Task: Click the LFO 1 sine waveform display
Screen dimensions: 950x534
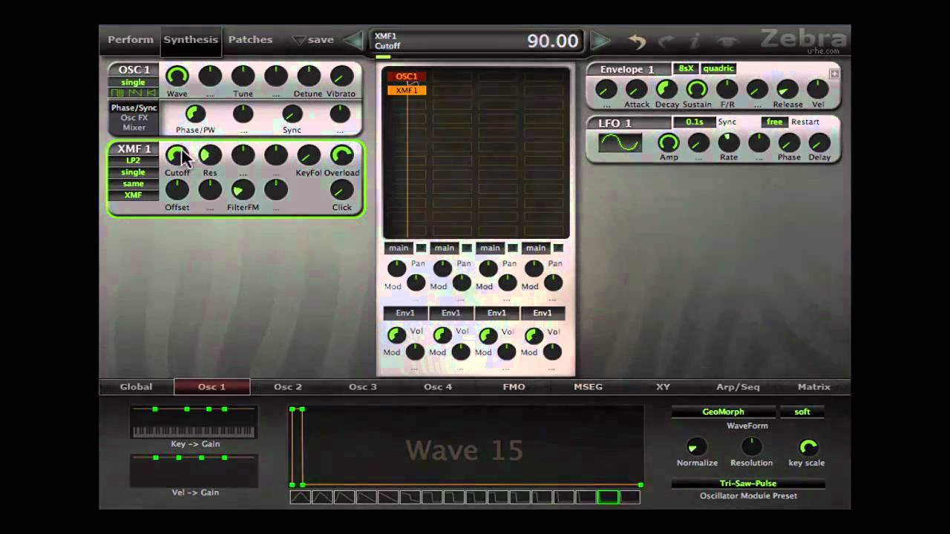Action: [x=620, y=142]
